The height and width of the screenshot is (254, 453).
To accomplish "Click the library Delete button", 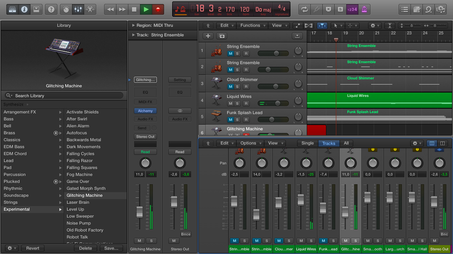I will (86, 248).
